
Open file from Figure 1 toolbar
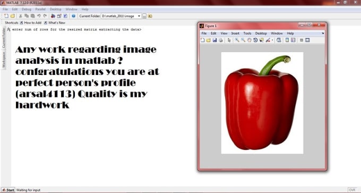[x=208, y=40]
